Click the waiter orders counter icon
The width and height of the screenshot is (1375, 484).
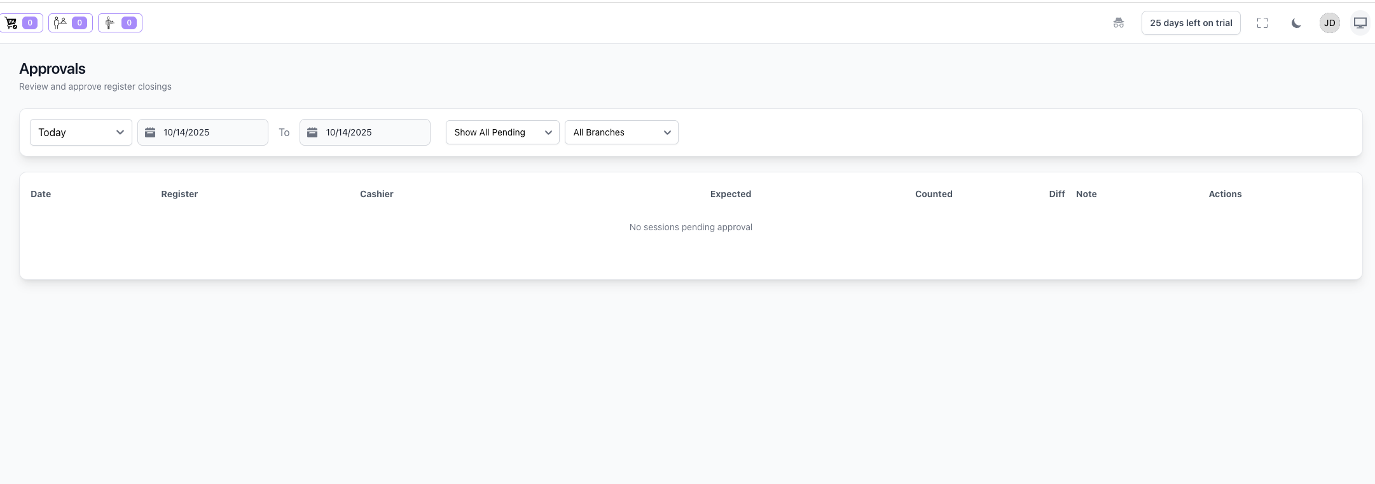click(x=120, y=23)
